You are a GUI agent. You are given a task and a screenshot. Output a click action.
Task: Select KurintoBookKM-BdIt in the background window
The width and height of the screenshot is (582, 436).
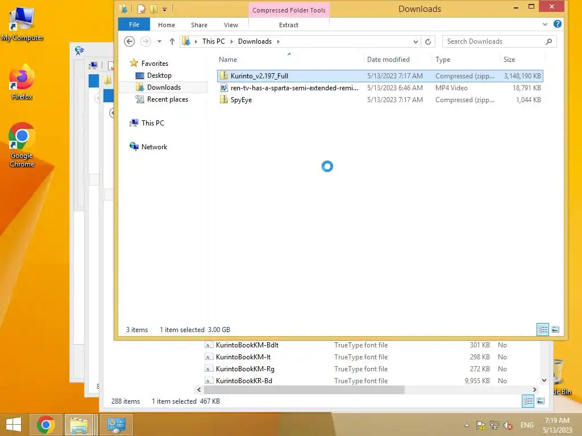click(247, 345)
